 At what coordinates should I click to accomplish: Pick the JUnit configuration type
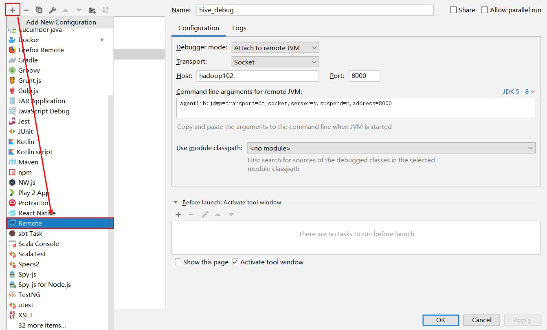[x=26, y=131]
